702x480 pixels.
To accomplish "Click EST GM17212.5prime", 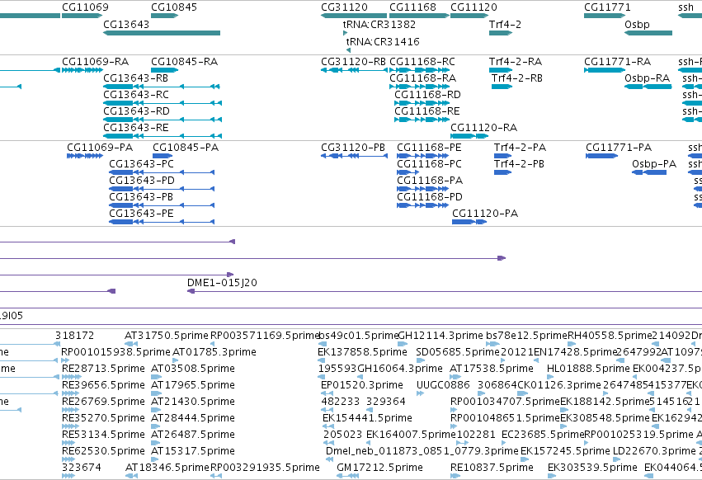I will [x=379, y=468].
